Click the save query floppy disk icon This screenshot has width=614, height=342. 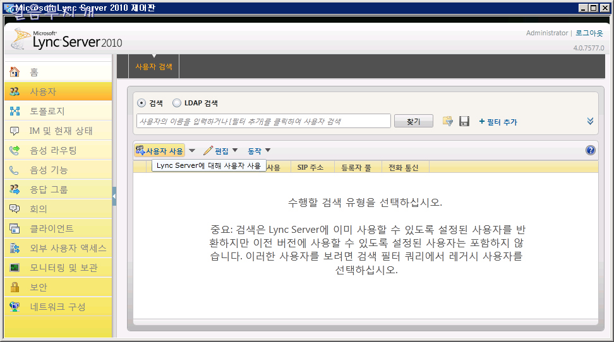tap(464, 121)
